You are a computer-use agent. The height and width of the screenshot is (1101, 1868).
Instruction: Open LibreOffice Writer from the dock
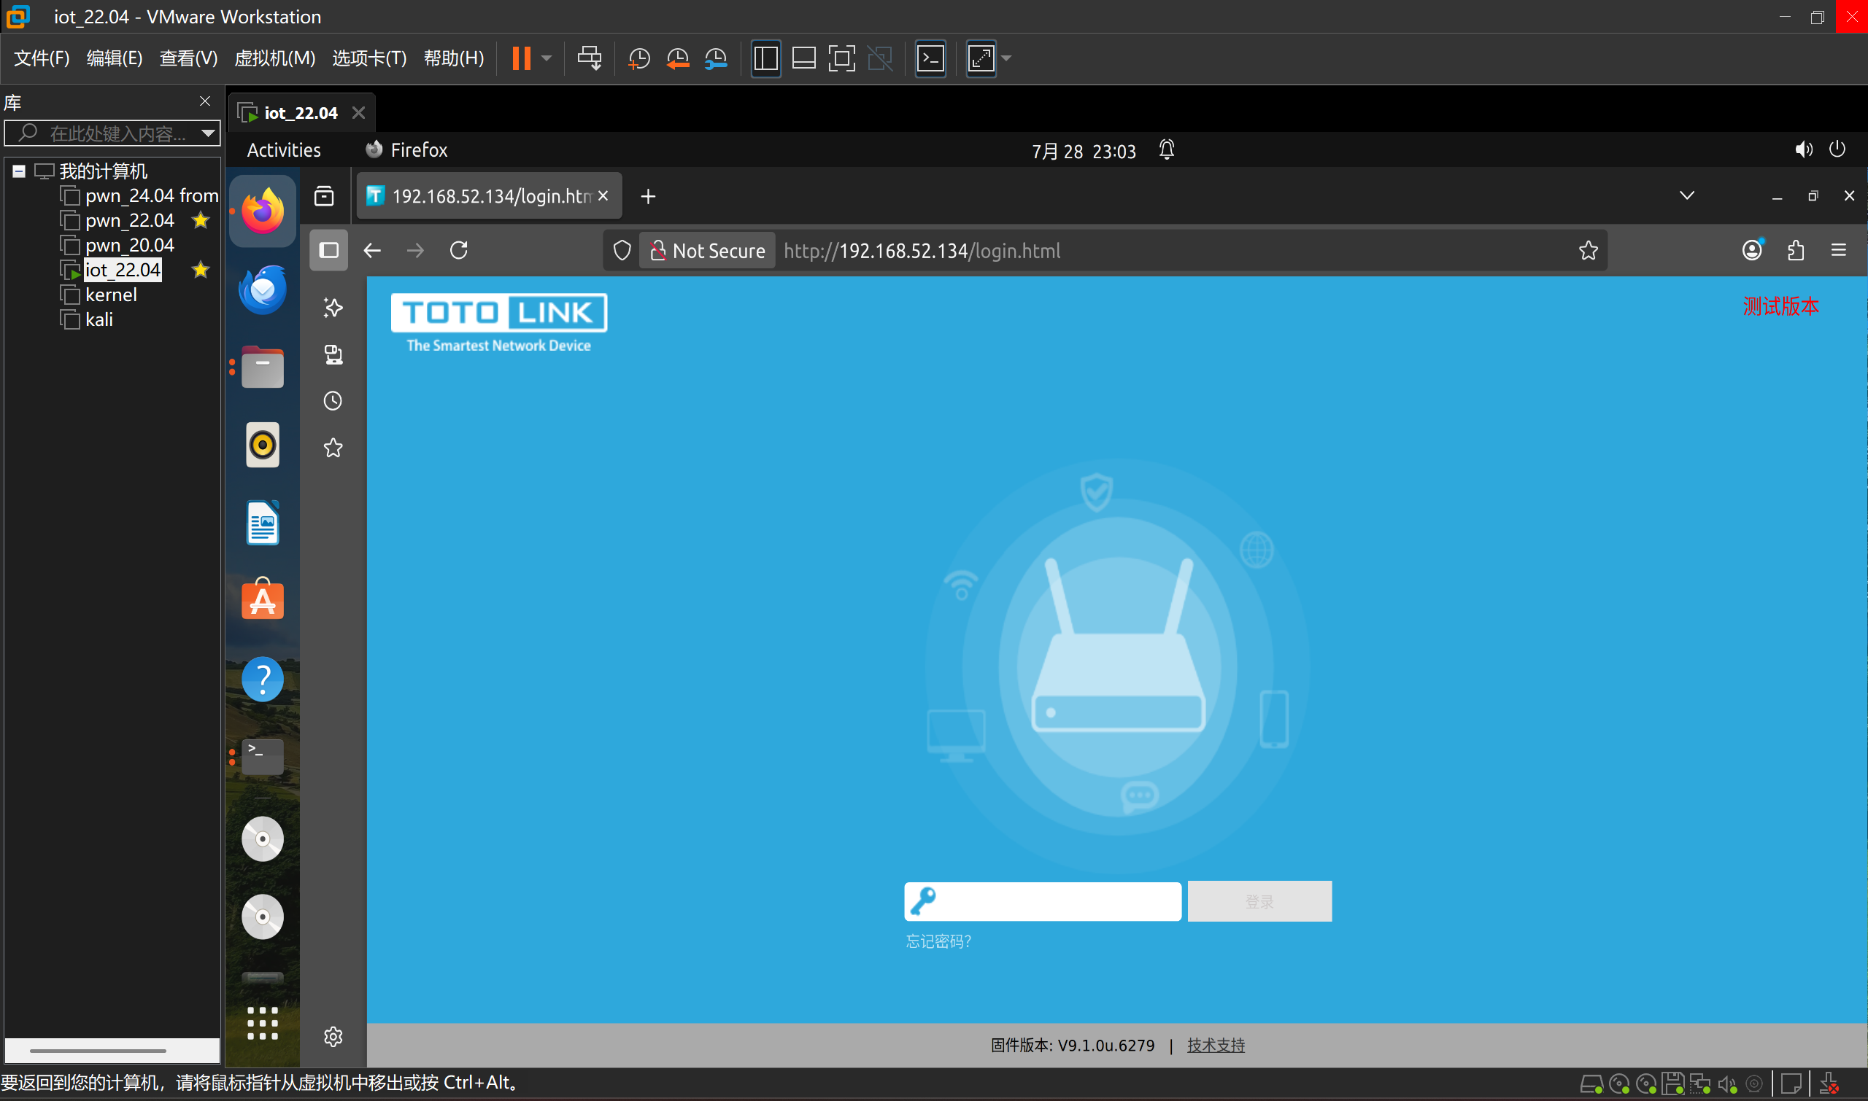pos(262,523)
